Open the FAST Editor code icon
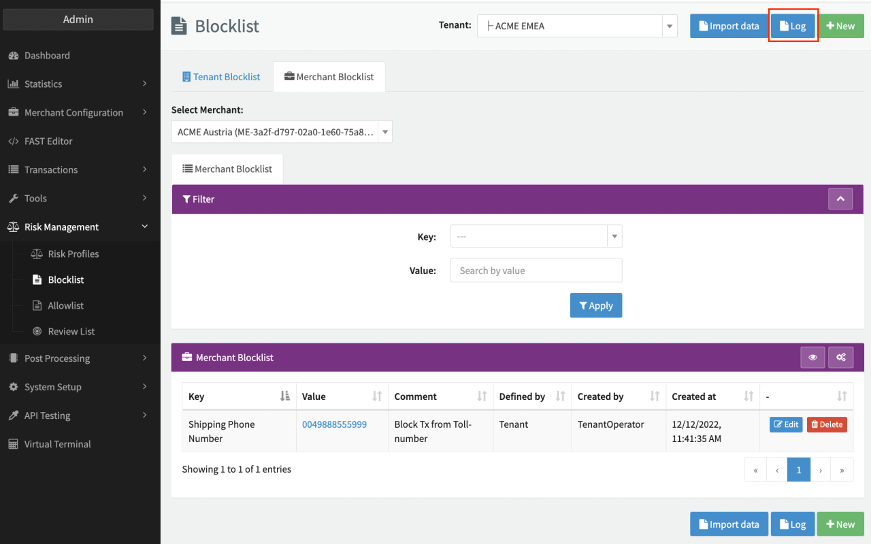This screenshot has height=544, width=871. (x=13, y=141)
